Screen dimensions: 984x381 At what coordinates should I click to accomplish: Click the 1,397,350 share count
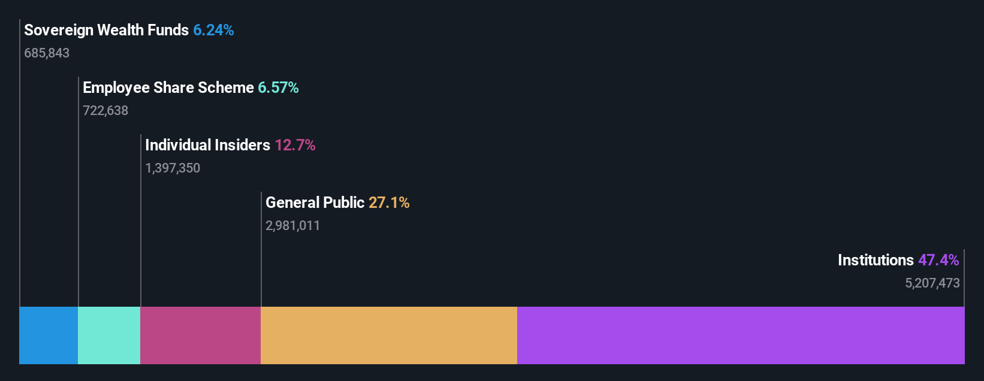coord(173,168)
